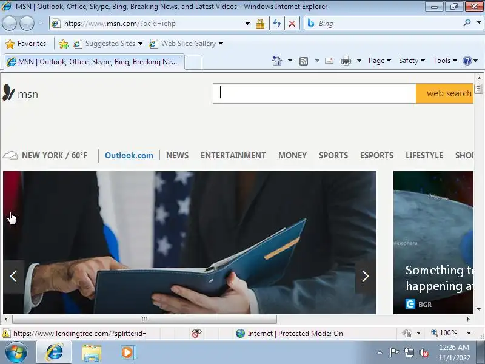Image resolution: width=485 pixels, height=364 pixels.
Task: Expand the Print options dropdown arrow
Action: [x=359, y=61]
